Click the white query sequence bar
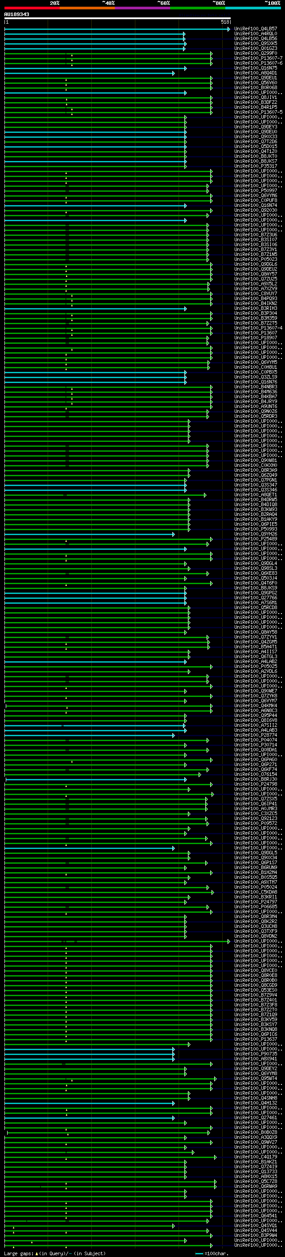Screen dimensions: 285x1257 point(118,18)
